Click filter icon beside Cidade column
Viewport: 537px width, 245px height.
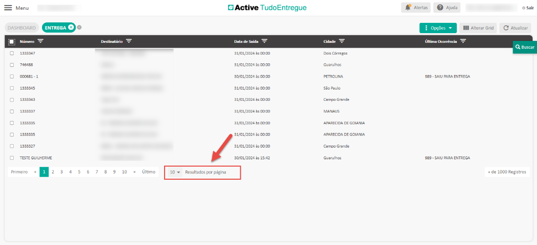(x=342, y=41)
